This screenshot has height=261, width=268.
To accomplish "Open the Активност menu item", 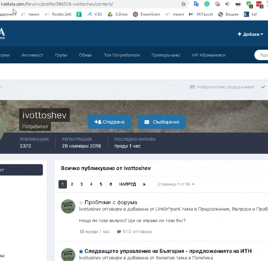I will (32, 55).
